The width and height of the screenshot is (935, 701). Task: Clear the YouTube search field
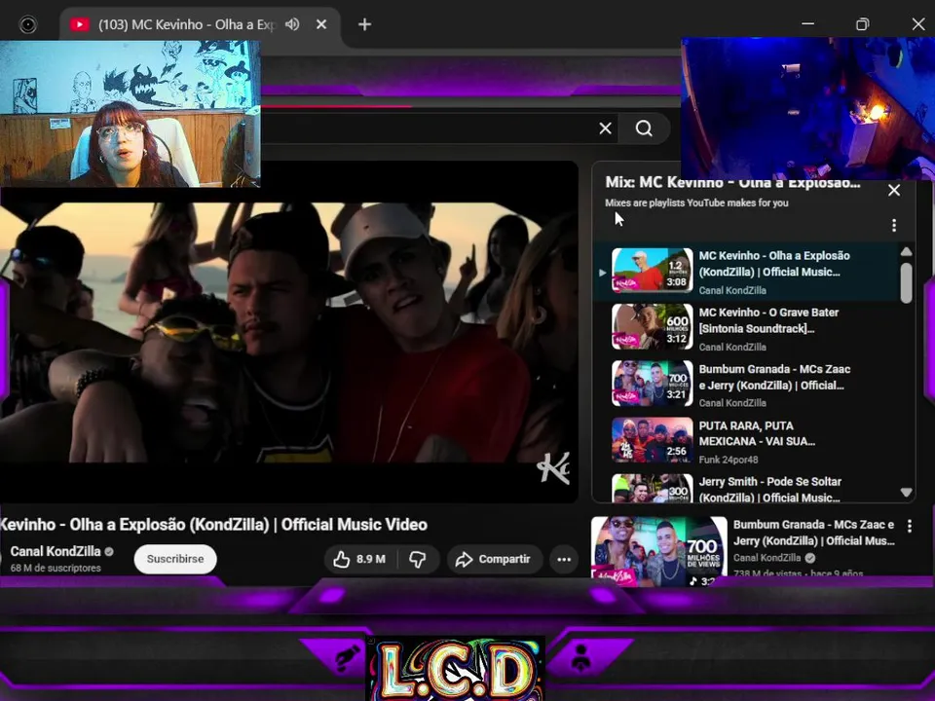[x=605, y=129]
